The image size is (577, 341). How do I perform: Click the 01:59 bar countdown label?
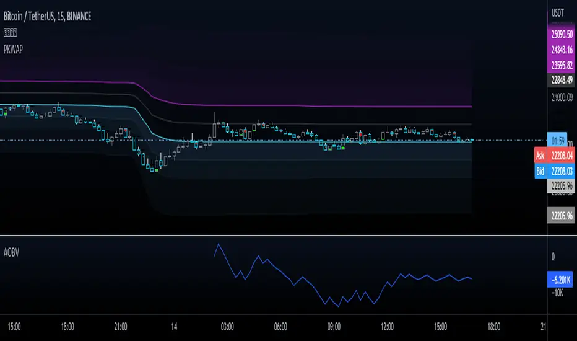[557, 141]
